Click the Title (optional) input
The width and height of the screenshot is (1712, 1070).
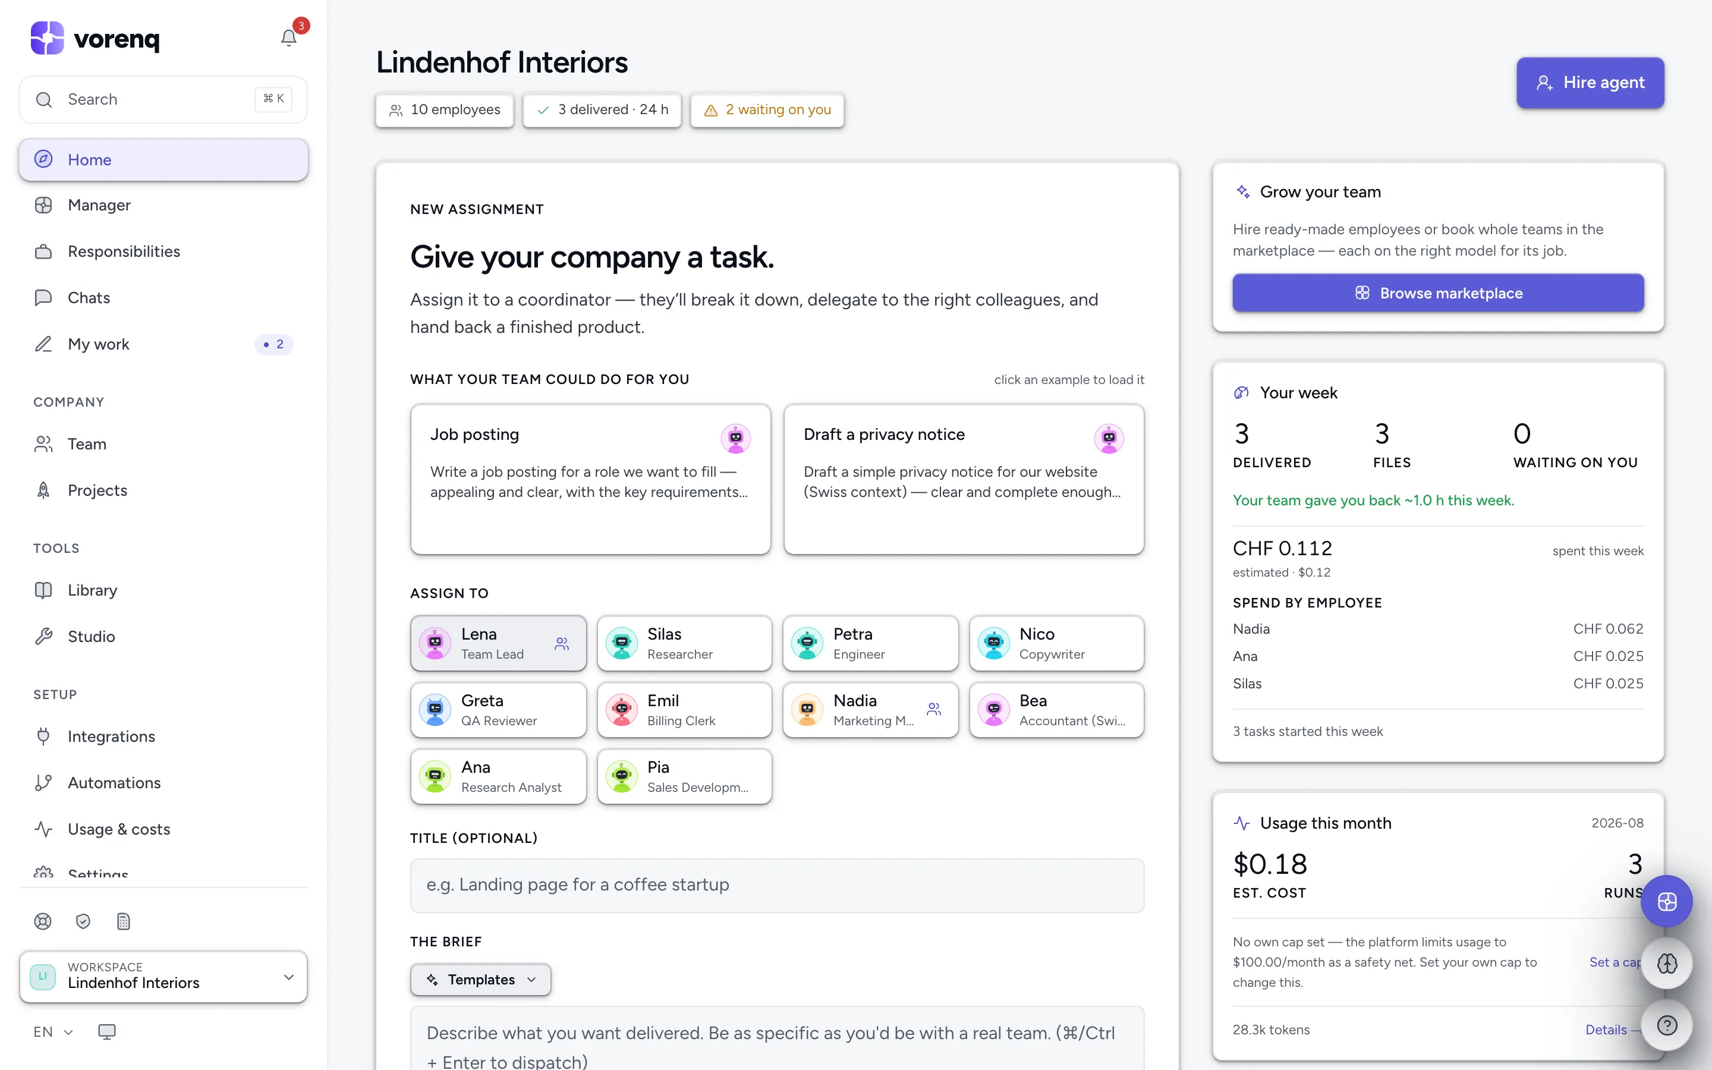pyautogui.click(x=777, y=885)
